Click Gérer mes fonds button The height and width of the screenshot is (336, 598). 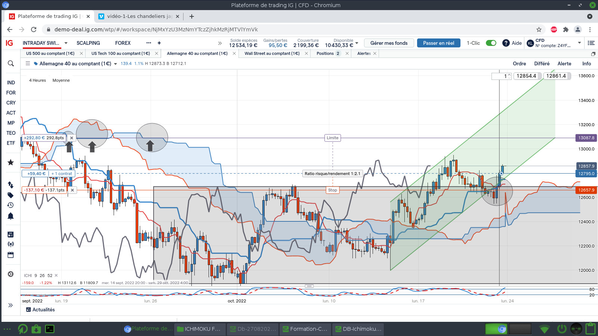pos(389,43)
